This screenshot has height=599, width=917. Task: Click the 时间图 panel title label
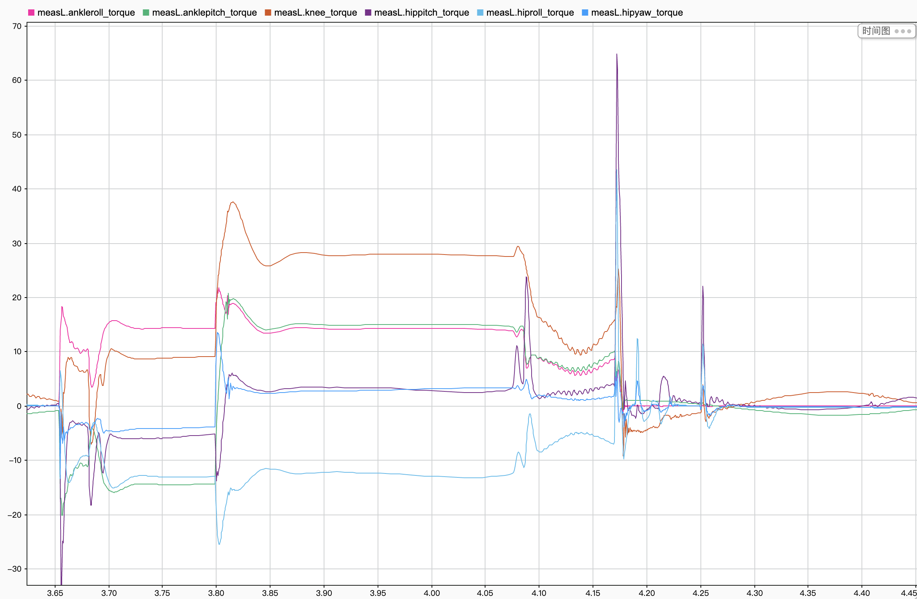(876, 31)
